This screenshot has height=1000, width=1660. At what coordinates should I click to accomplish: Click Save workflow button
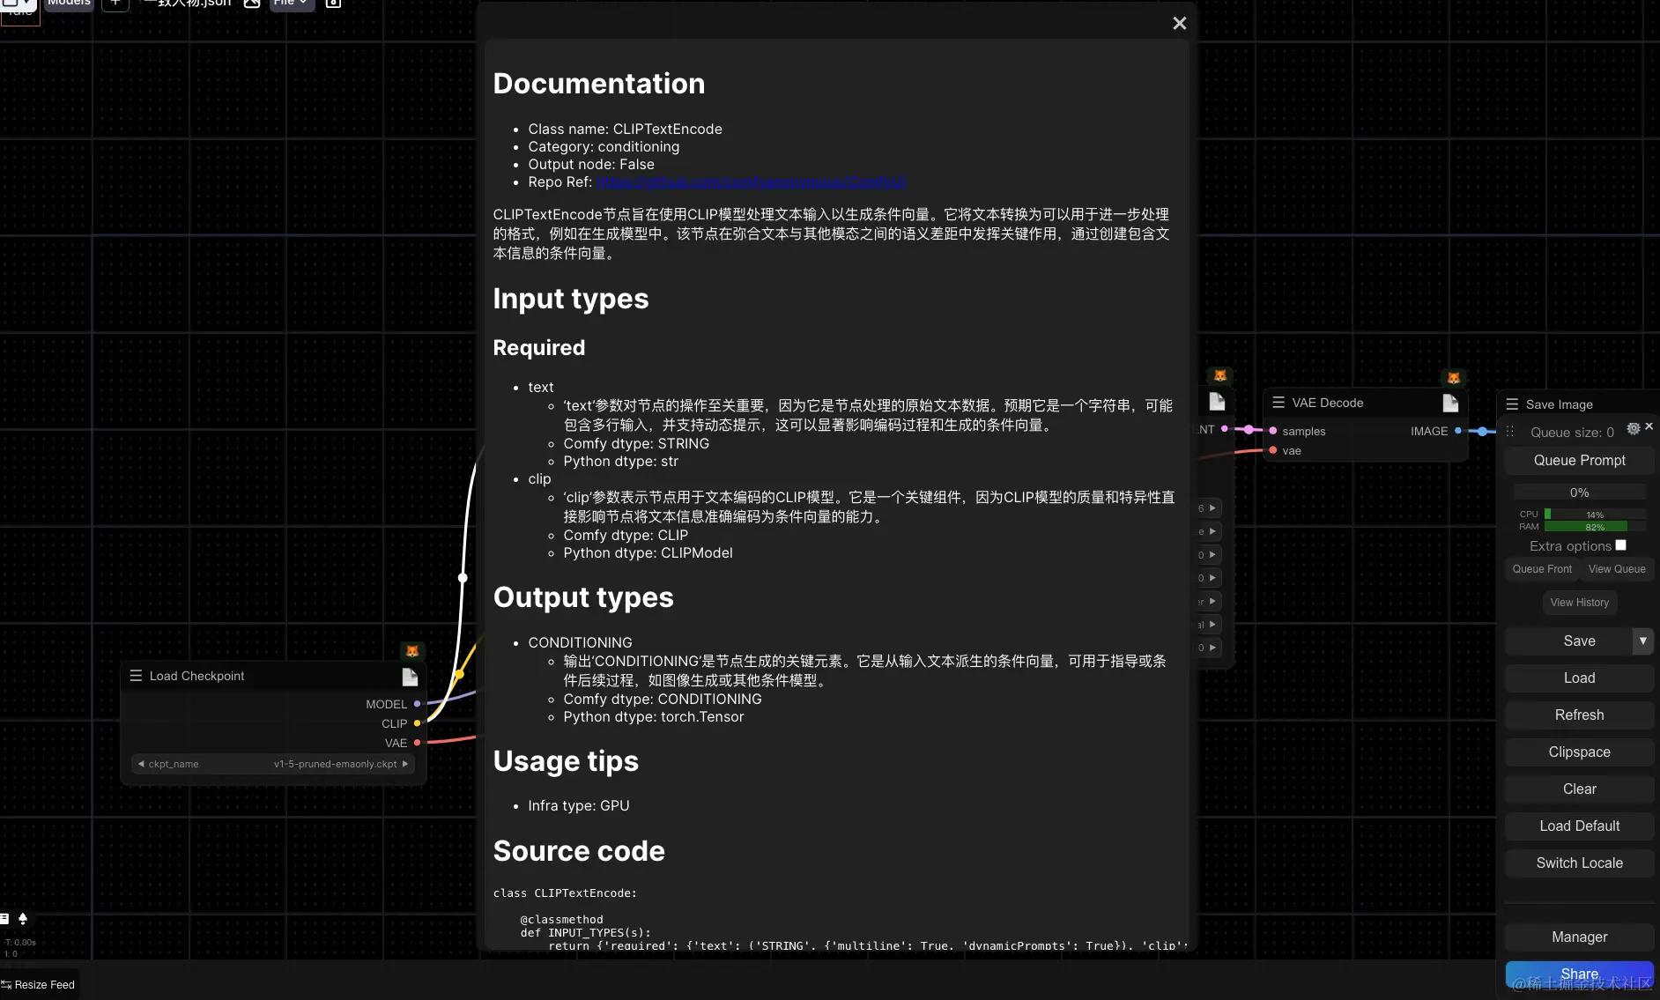pyautogui.click(x=1569, y=641)
